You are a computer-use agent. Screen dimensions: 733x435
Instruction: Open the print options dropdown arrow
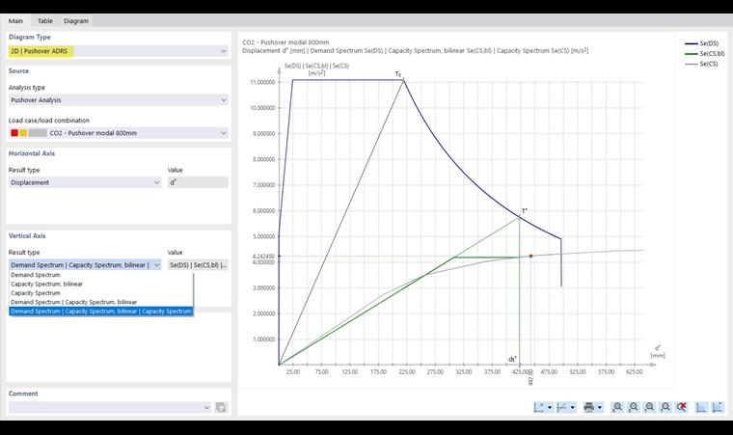click(599, 407)
